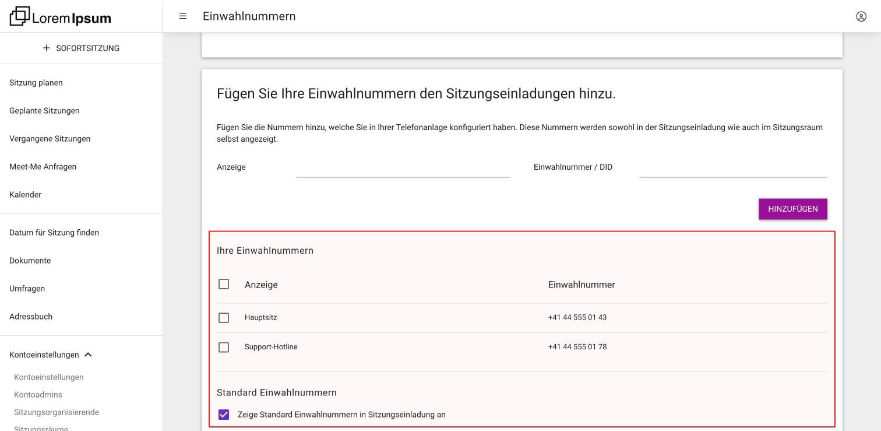Click the Einwahlnummer column header
Screen dimensions: 881x431
[582, 285]
